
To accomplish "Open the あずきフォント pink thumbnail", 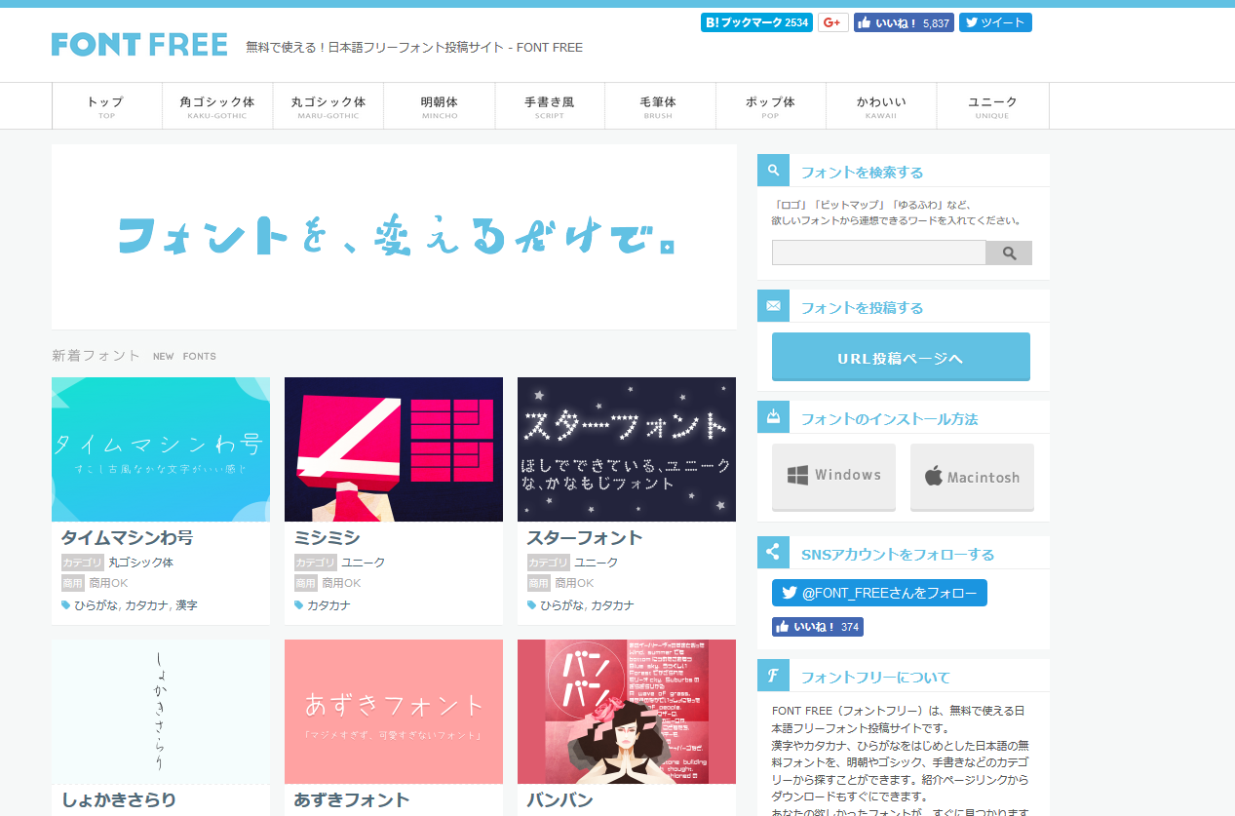I will click(393, 712).
